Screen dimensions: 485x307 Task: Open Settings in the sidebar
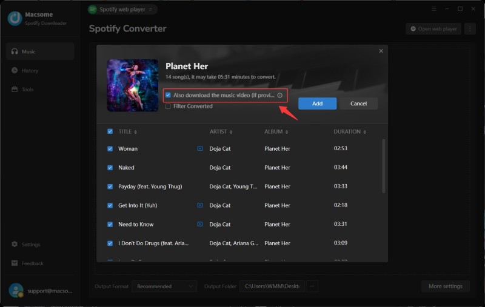tap(40, 244)
